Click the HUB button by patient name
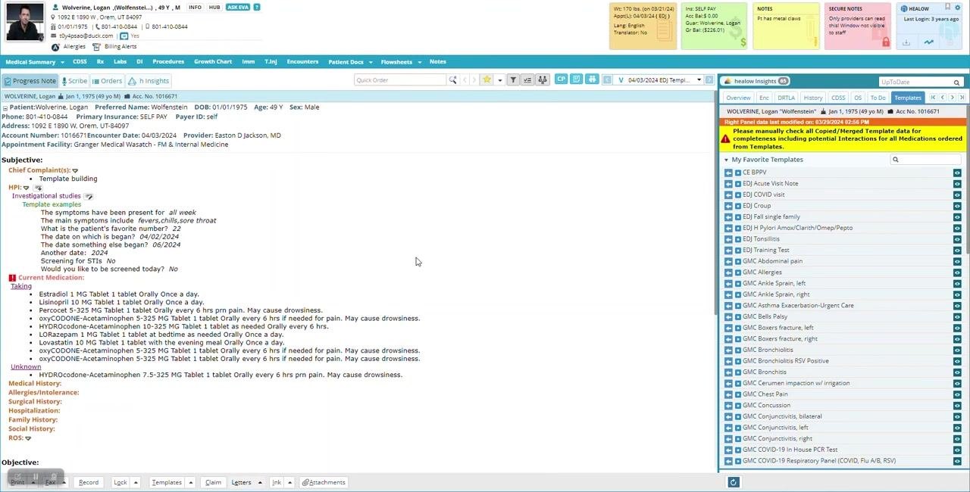This screenshot has width=970, height=492. 214,8
